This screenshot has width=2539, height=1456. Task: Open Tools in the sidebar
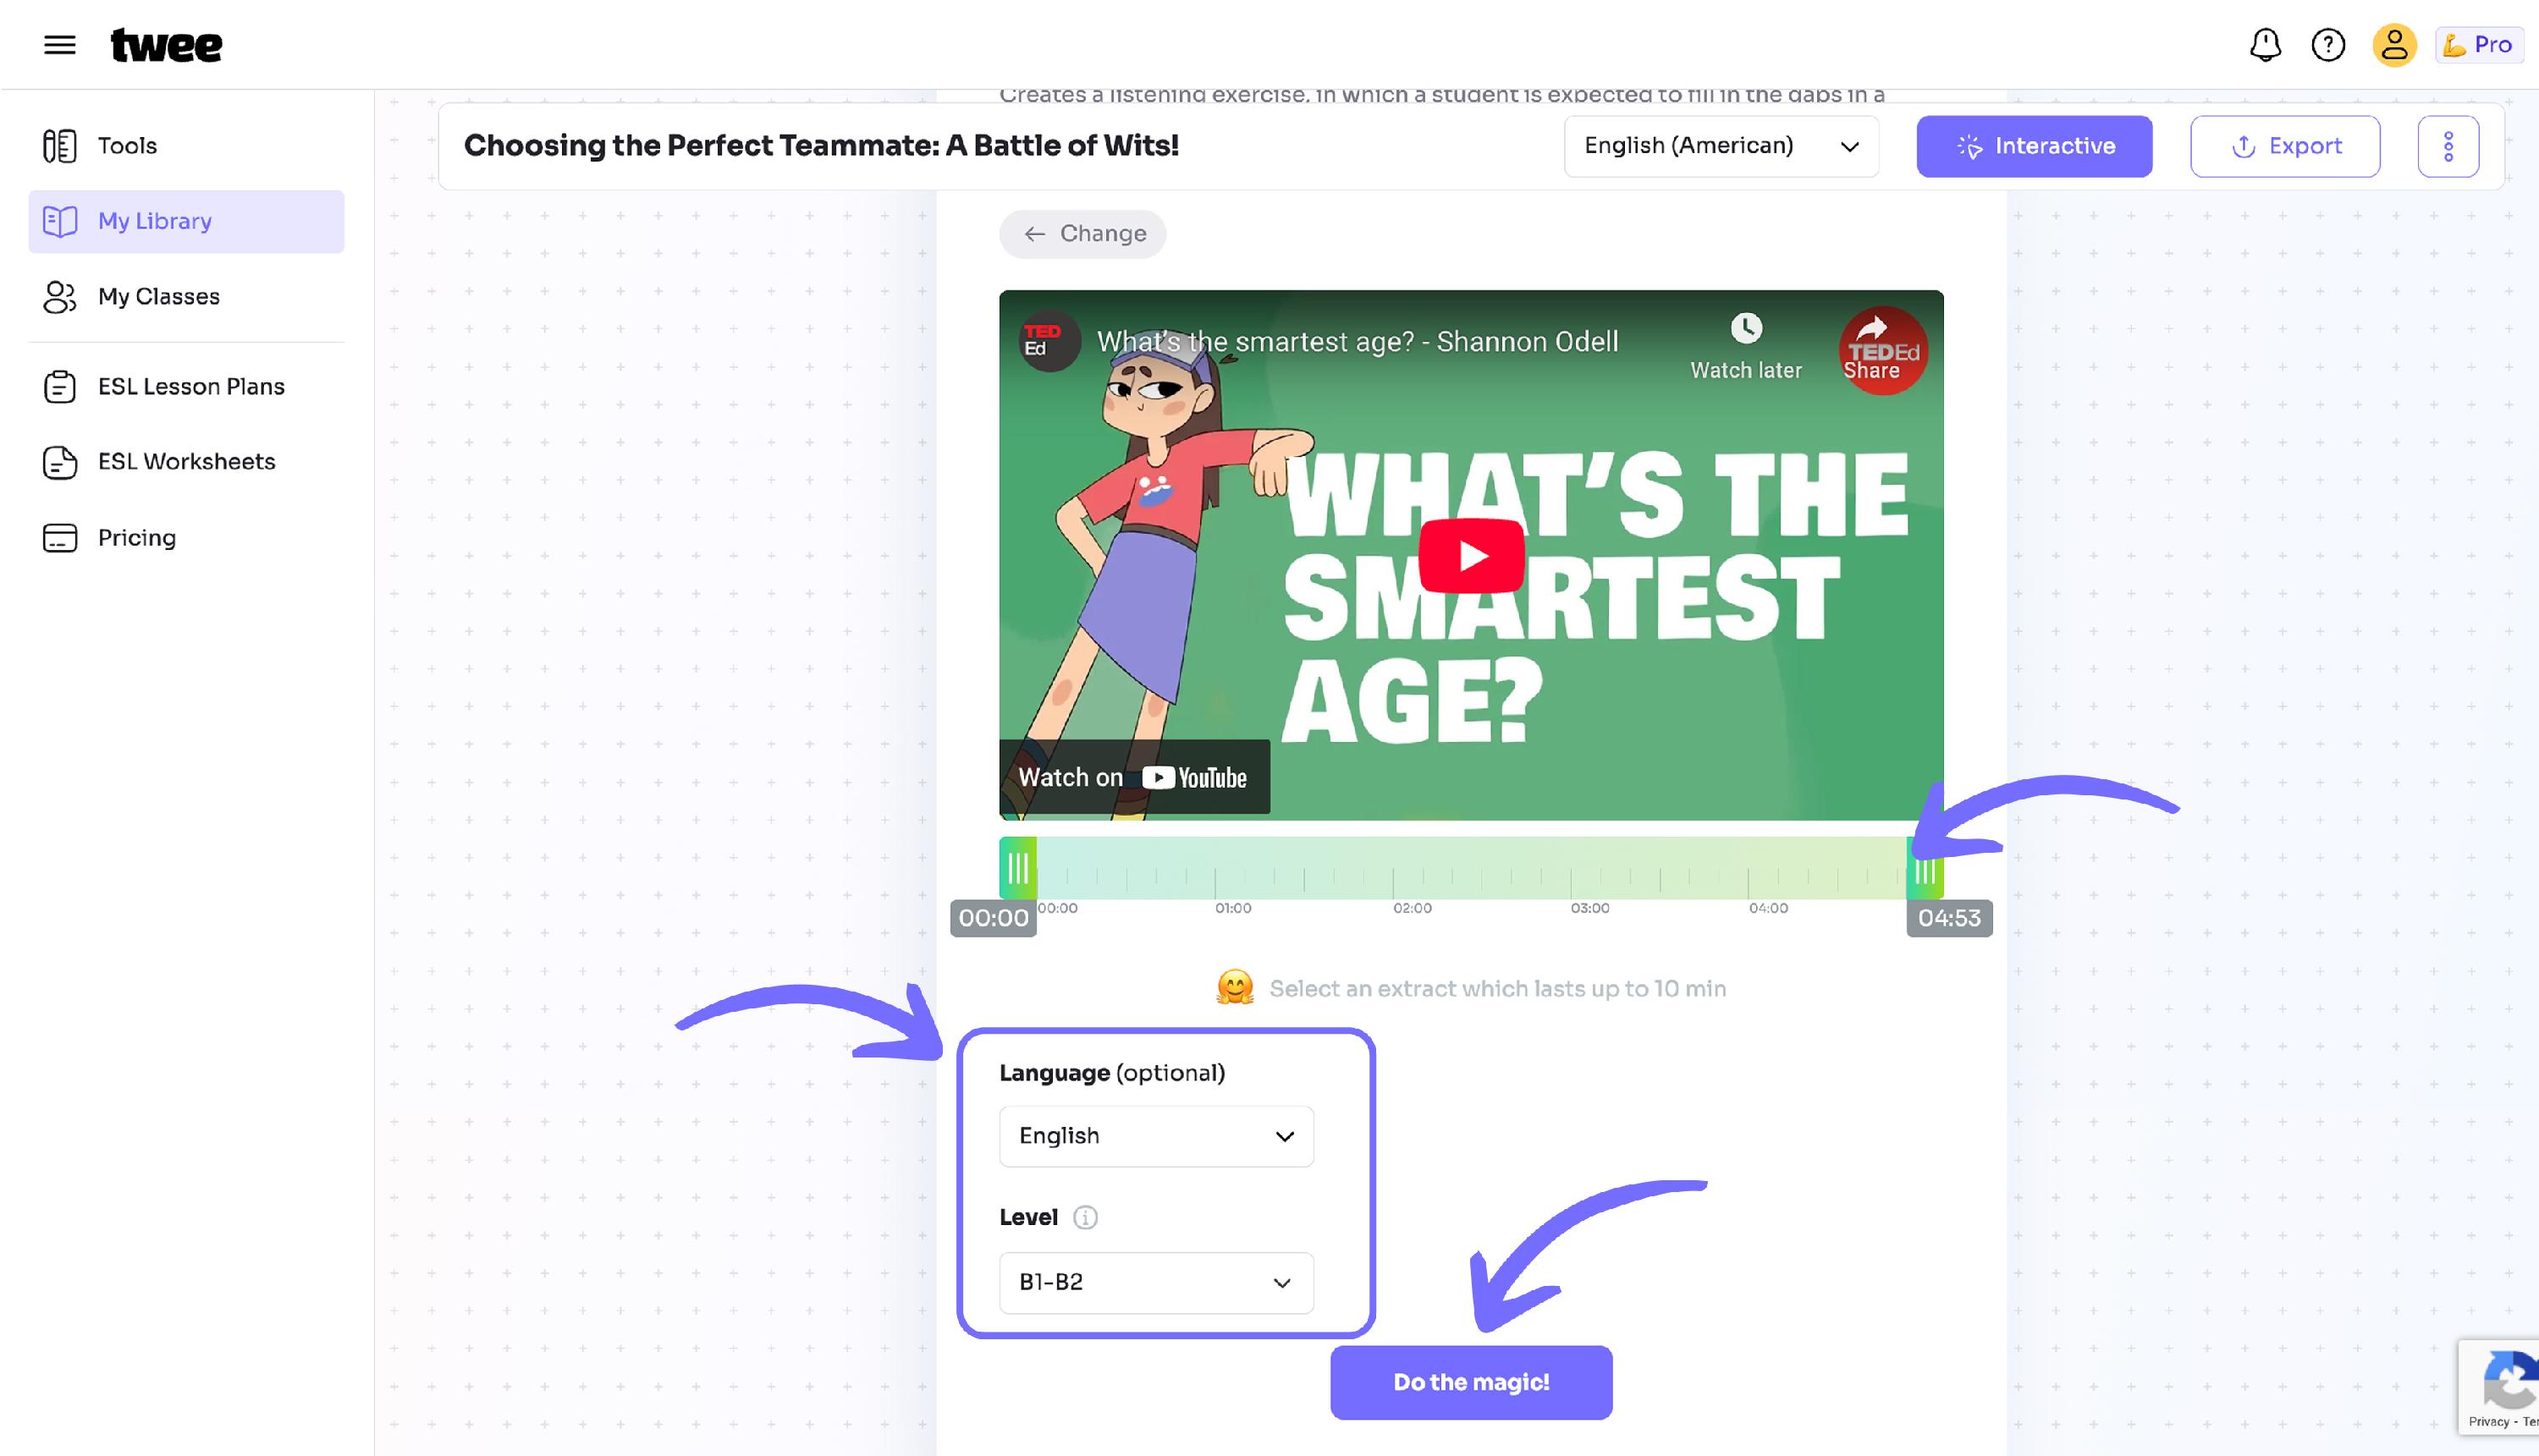pyautogui.click(x=186, y=146)
